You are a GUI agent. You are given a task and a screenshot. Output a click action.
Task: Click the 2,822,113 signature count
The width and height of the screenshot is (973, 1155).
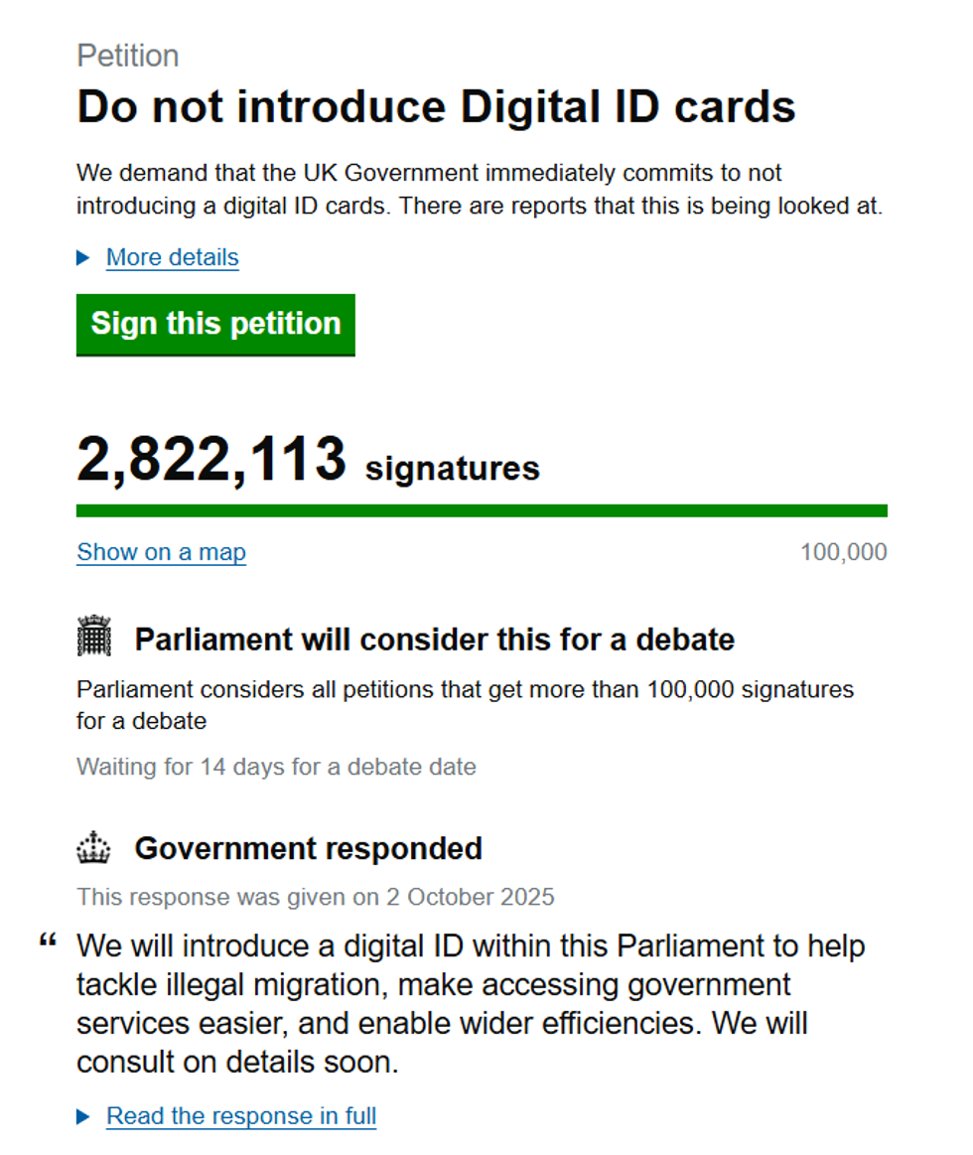point(211,461)
